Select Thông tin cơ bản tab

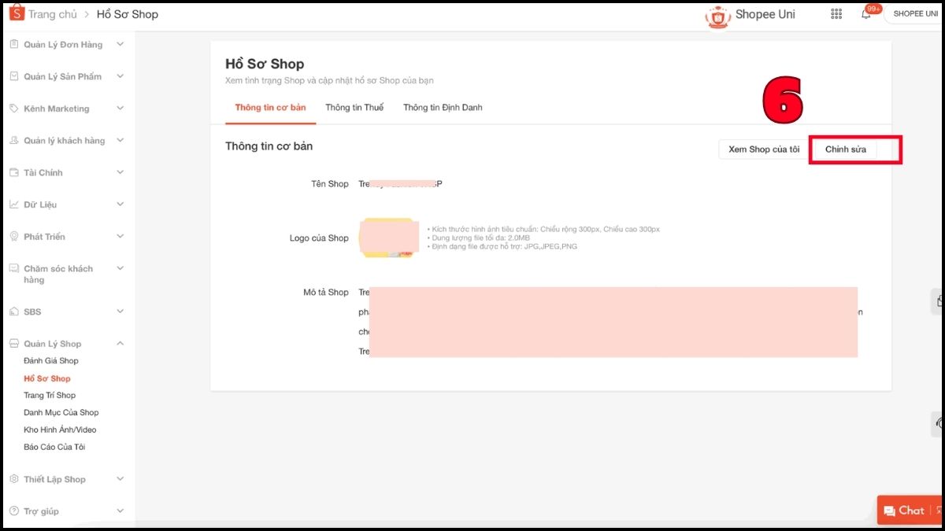pos(270,108)
